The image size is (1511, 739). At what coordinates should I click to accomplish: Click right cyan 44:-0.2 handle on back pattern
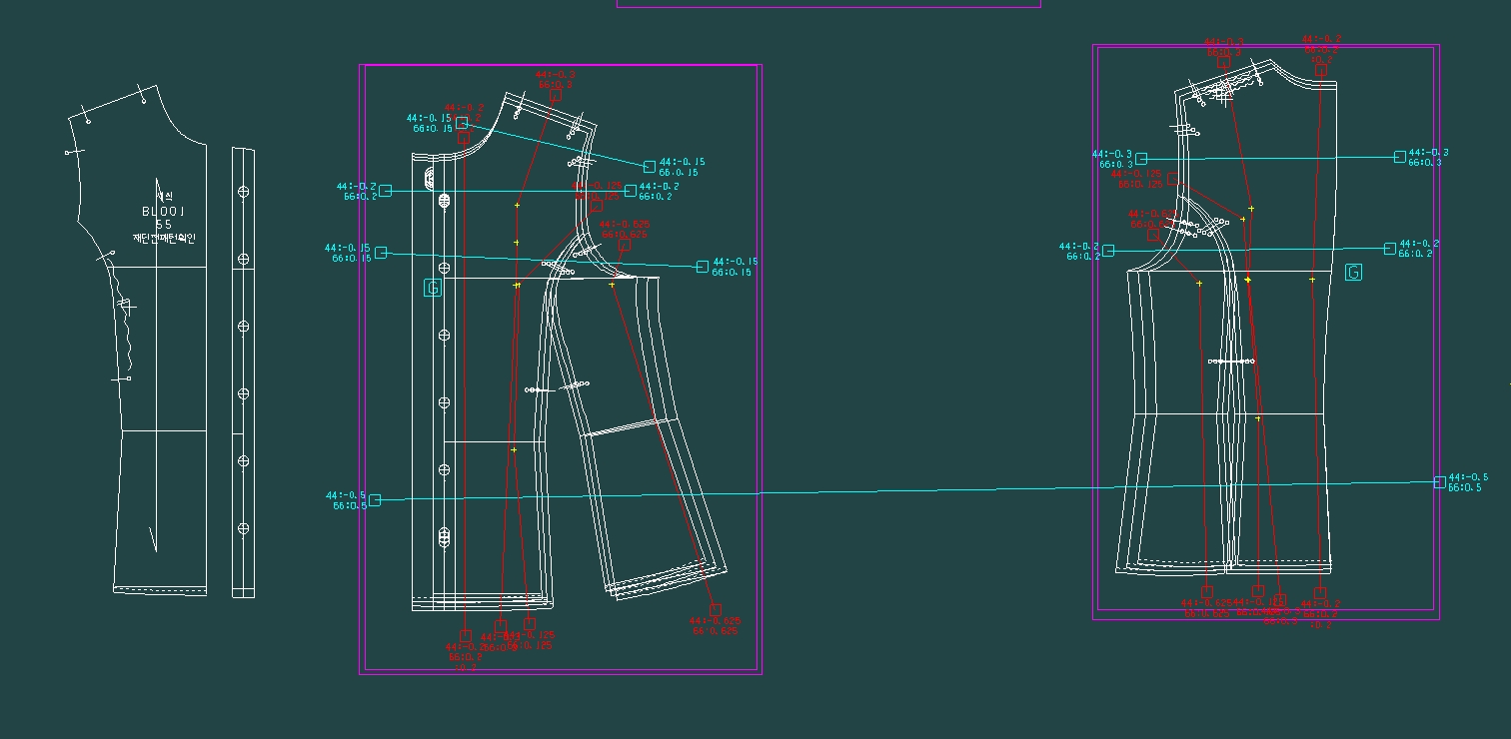[x=1390, y=248]
